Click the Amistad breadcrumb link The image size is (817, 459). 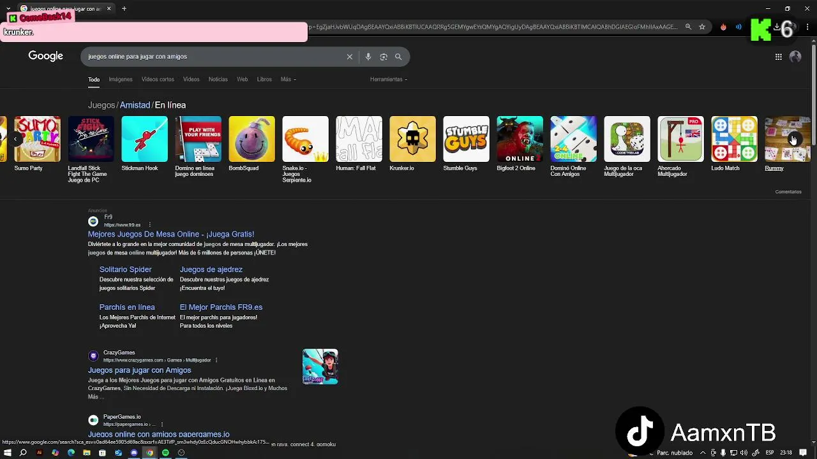coord(135,105)
